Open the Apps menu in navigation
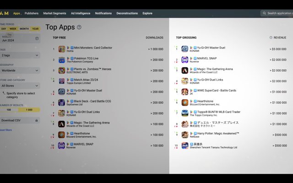This screenshot has width=293, height=183. click(17, 13)
